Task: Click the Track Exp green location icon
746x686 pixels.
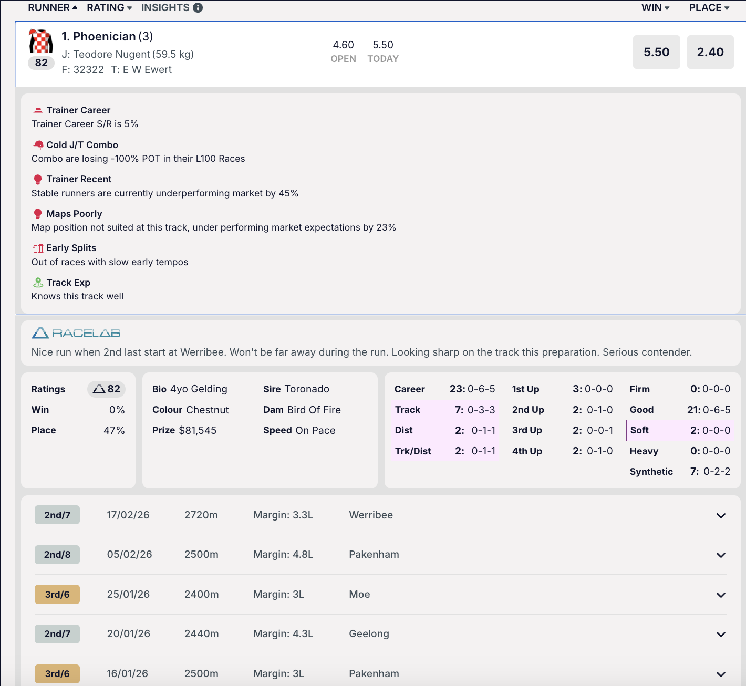Action: (x=38, y=283)
